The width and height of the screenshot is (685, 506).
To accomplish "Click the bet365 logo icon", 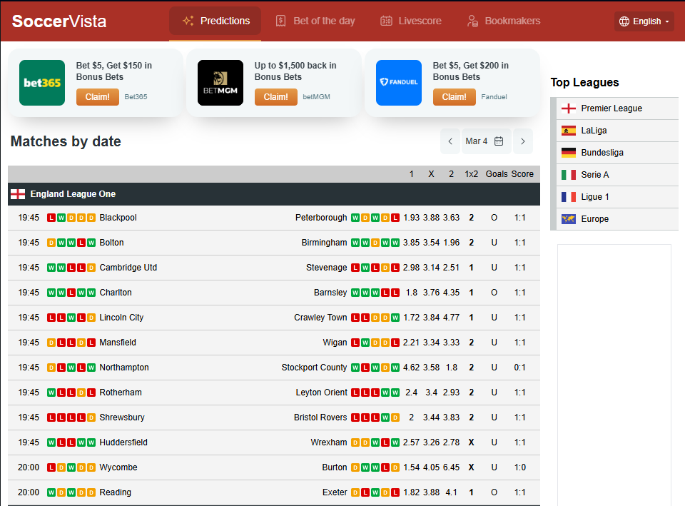I will click(42, 83).
